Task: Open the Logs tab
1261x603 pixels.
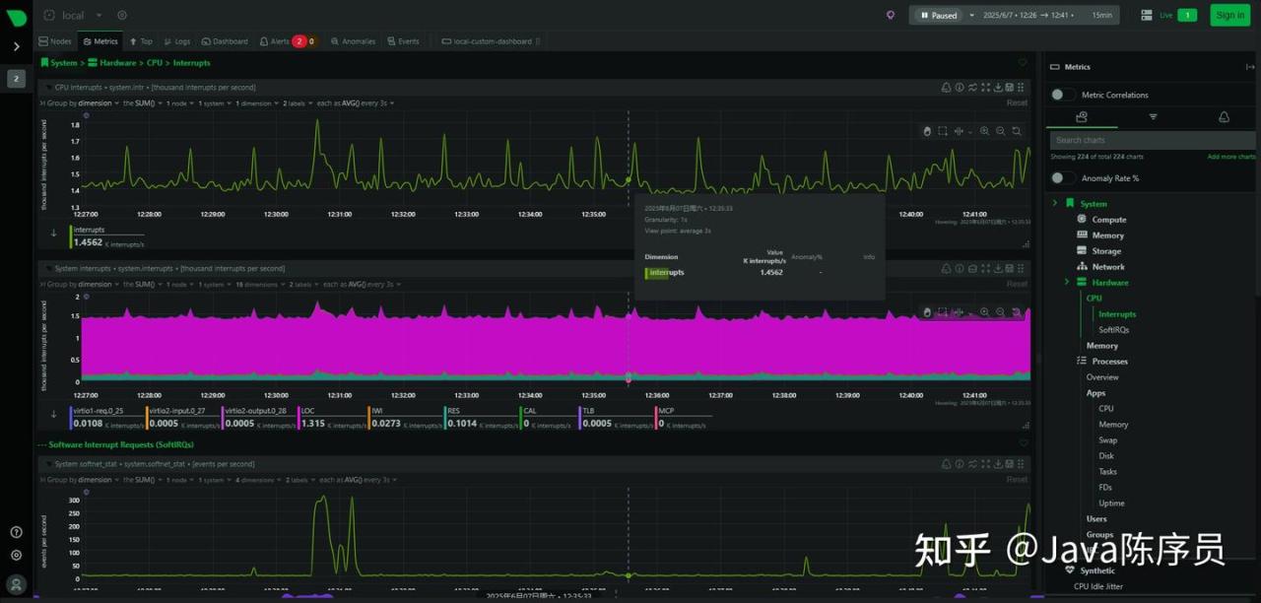Action: [177, 41]
